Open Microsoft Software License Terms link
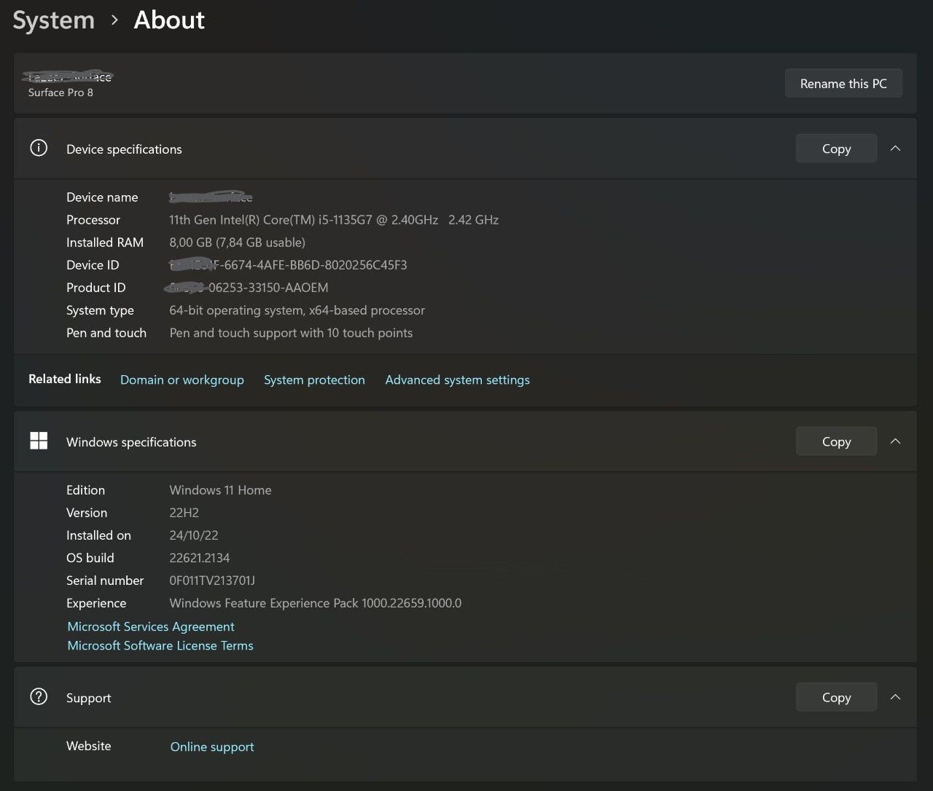The height and width of the screenshot is (791, 933). pos(160,645)
